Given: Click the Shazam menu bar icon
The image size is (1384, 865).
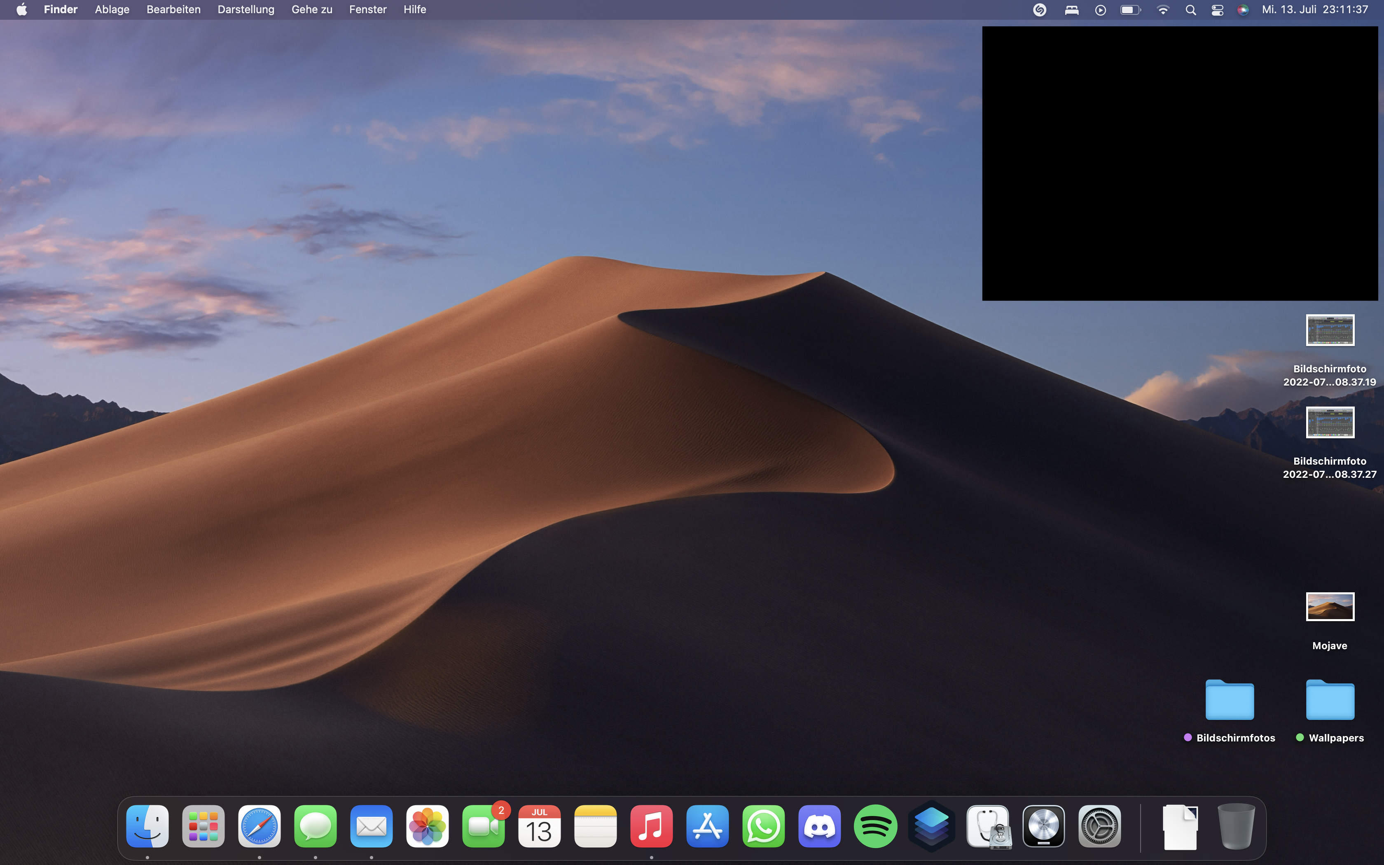Looking at the screenshot, I should click(x=1040, y=10).
